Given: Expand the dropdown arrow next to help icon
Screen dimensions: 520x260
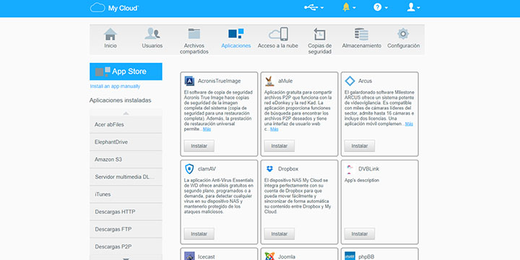Looking at the screenshot, I should click(386, 8).
